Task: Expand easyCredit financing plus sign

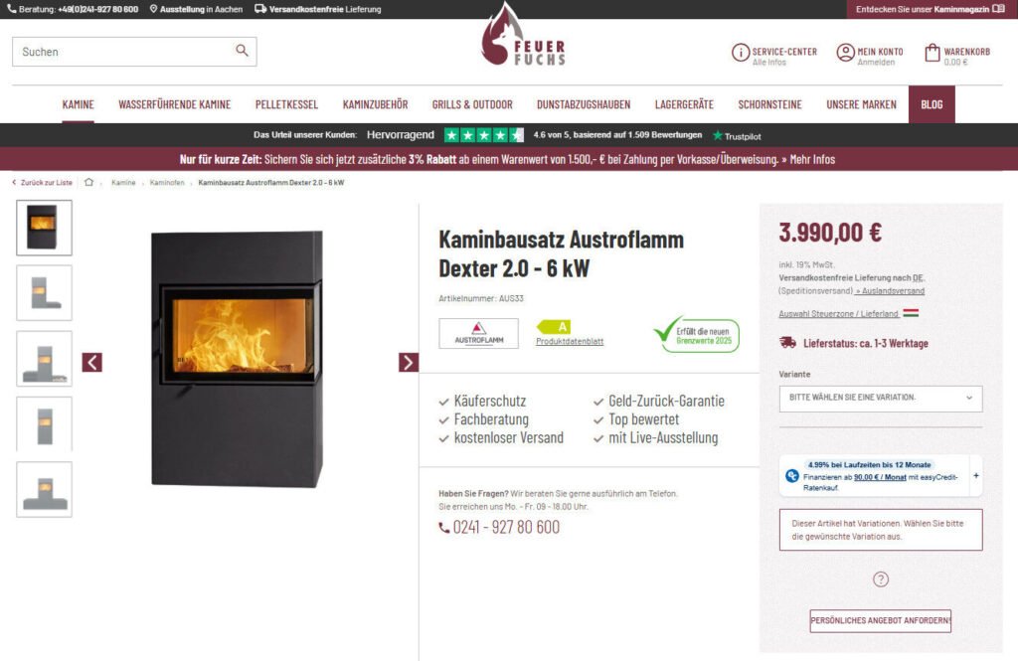Action: (x=976, y=475)
